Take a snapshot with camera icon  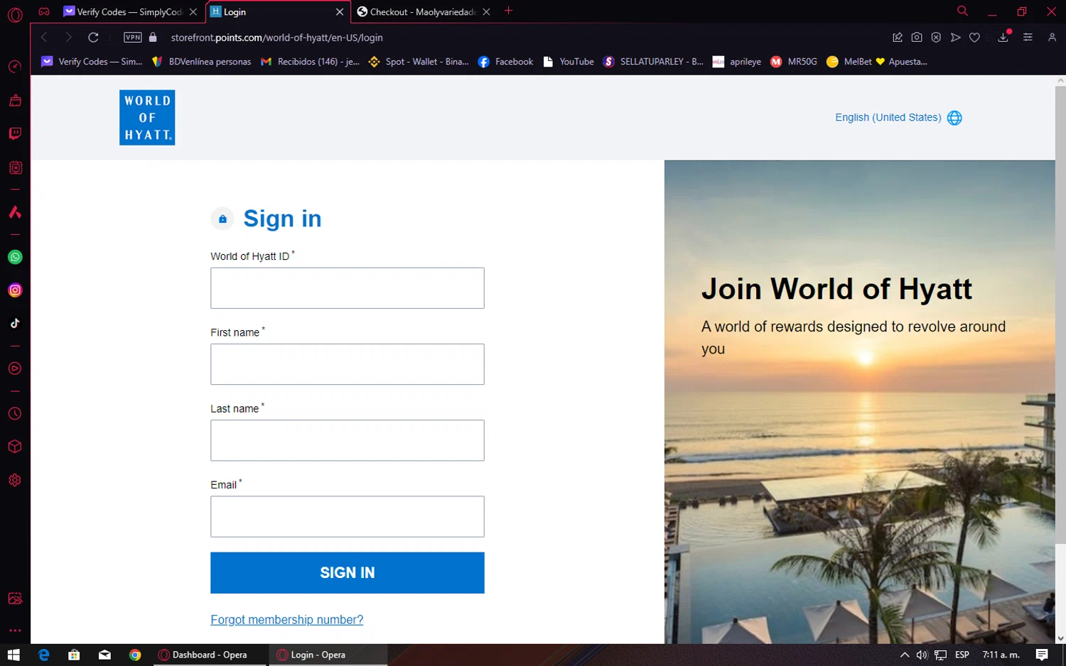pos(917,38)
